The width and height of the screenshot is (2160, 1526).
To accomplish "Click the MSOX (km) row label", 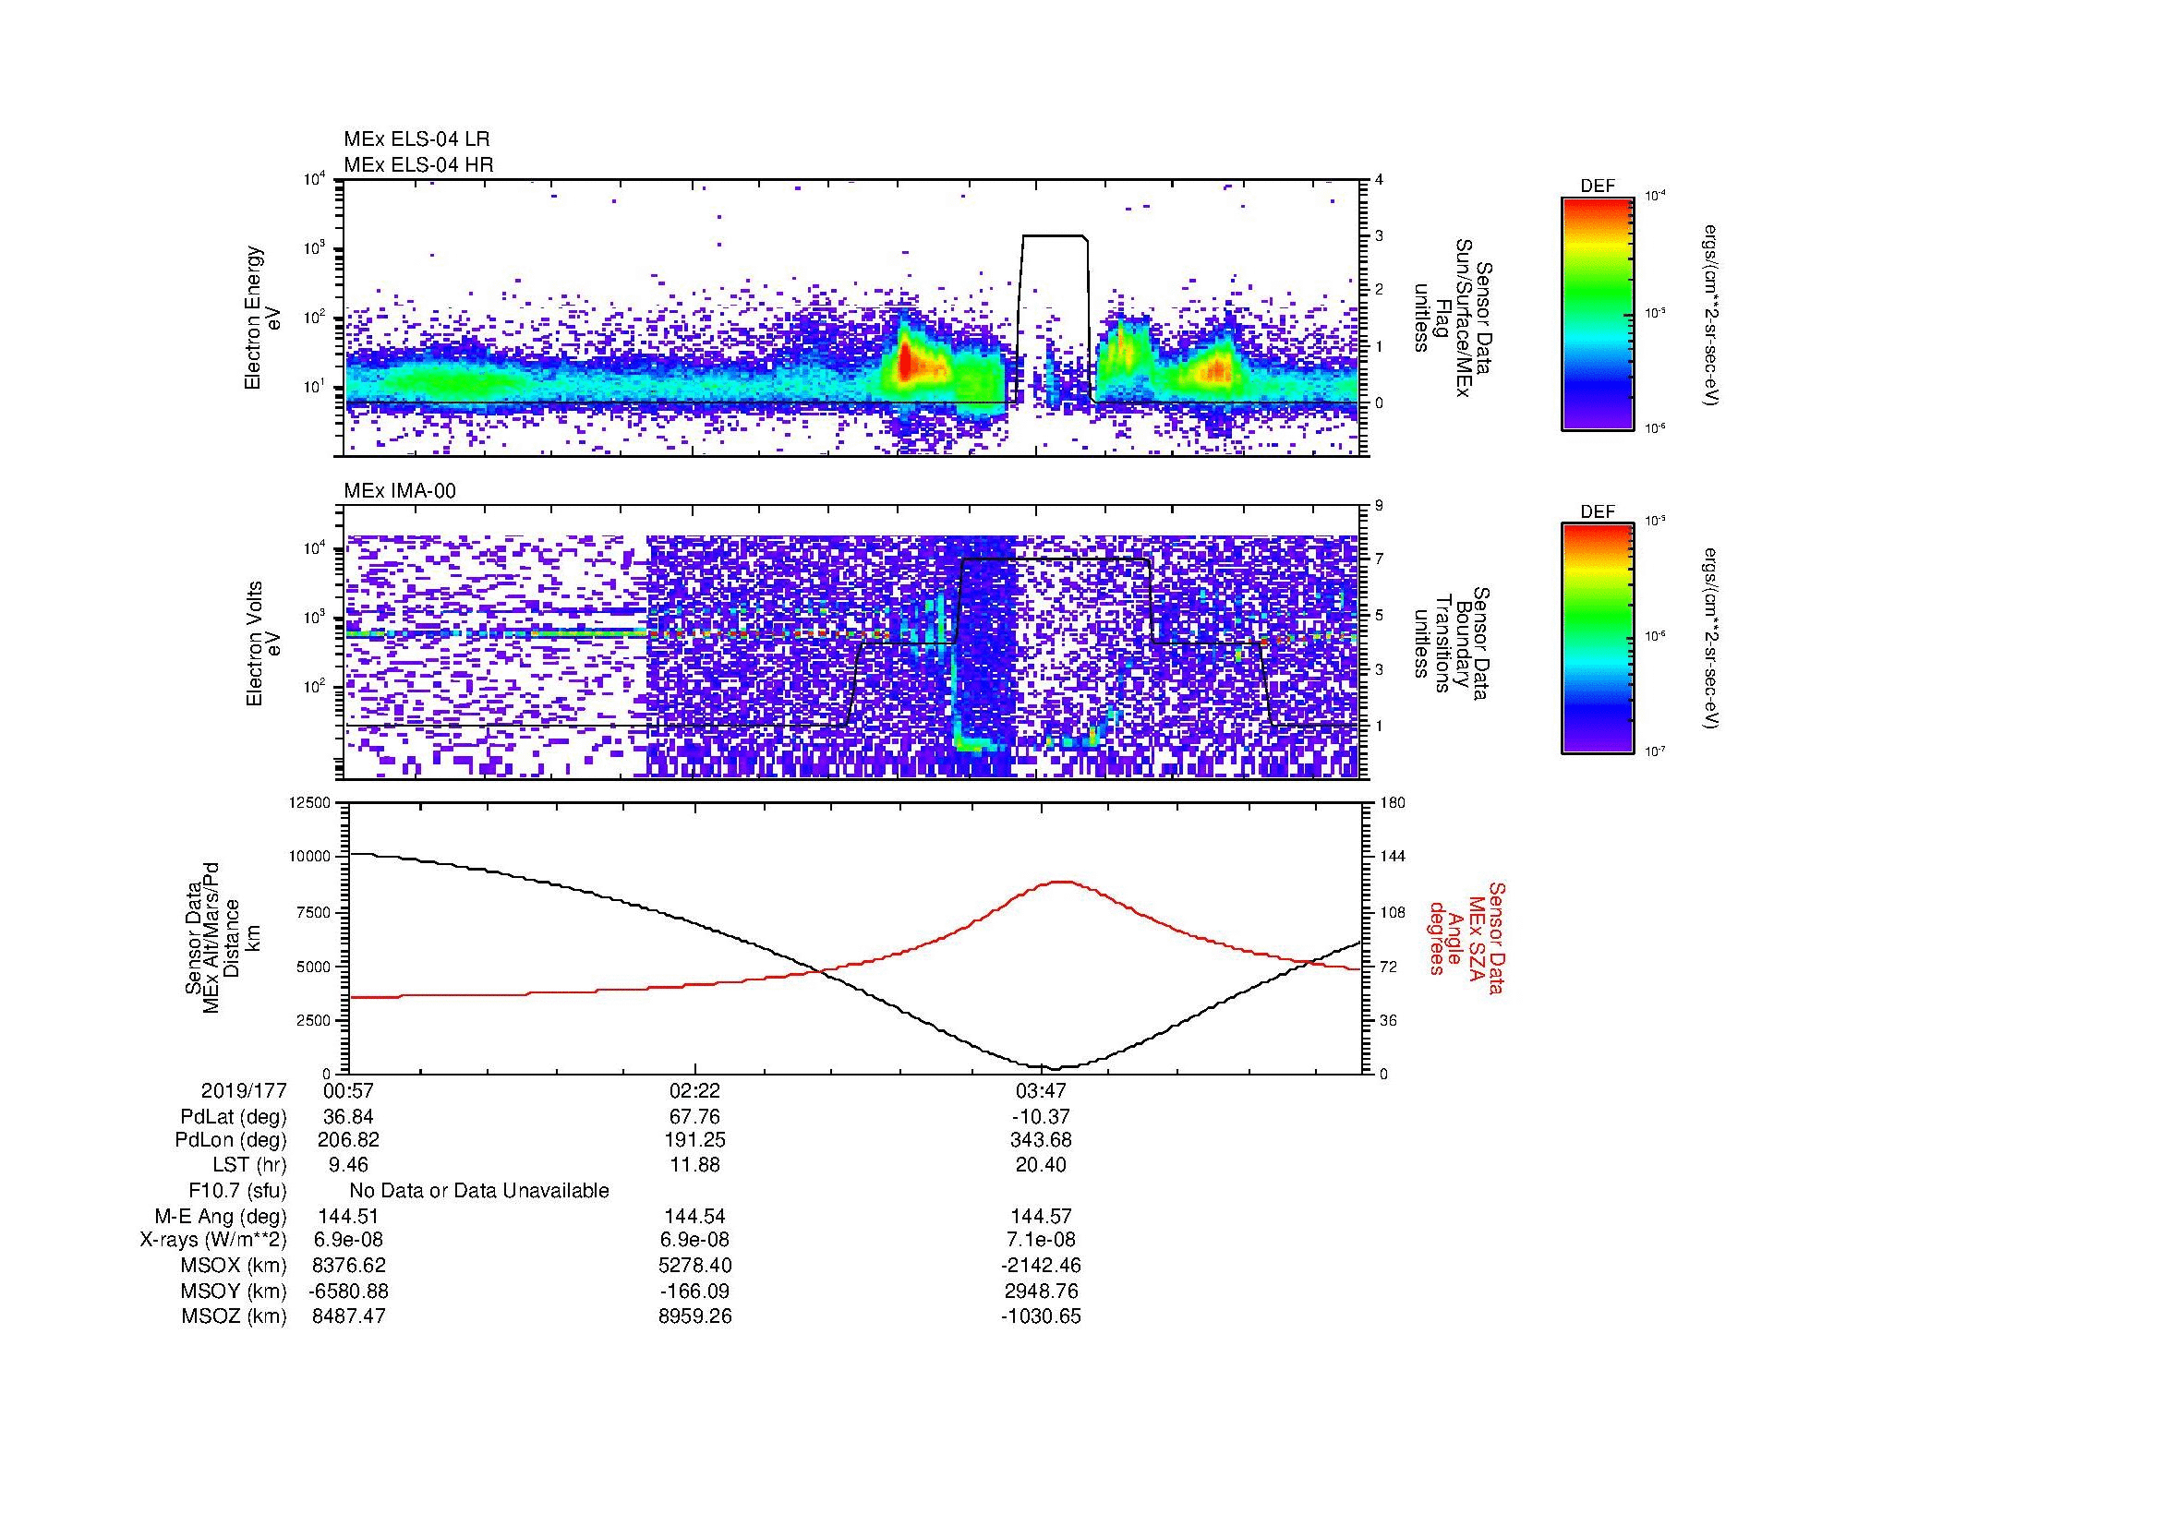I will point(234,1266).
